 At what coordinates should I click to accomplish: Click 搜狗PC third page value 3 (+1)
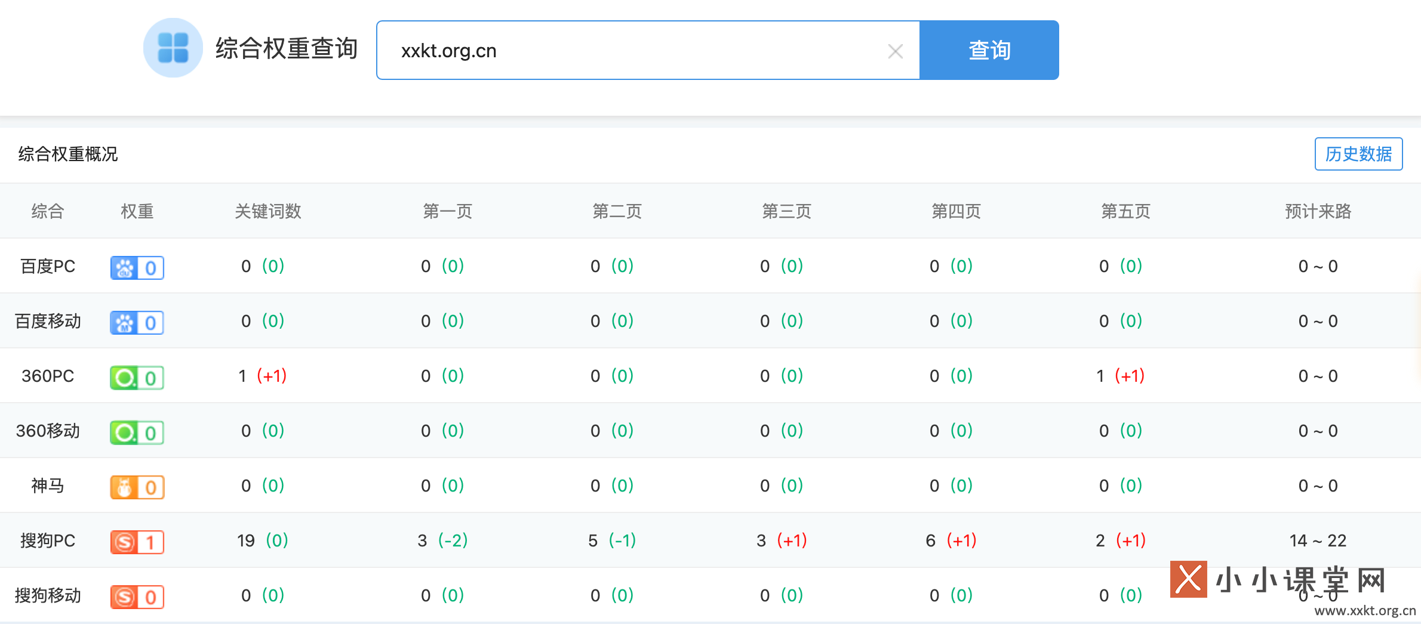pos(782,540)
